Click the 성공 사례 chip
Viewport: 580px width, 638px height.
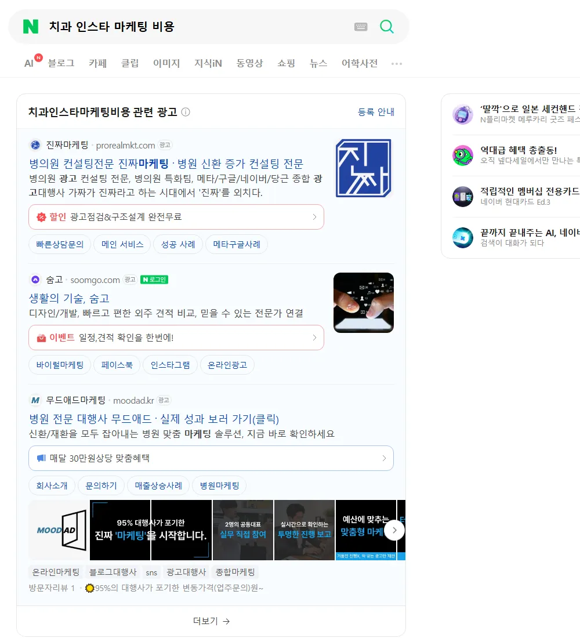[178, 245]
